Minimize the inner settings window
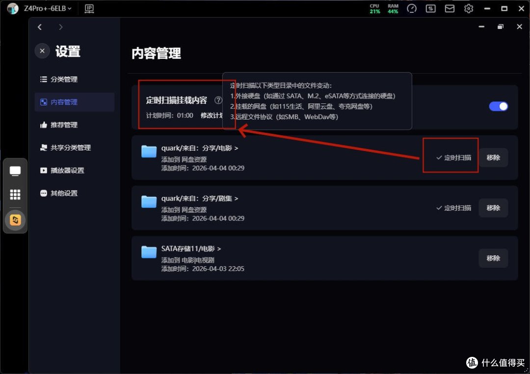Image resolution: width=530 pixels, height=374 pixels. 481,26
